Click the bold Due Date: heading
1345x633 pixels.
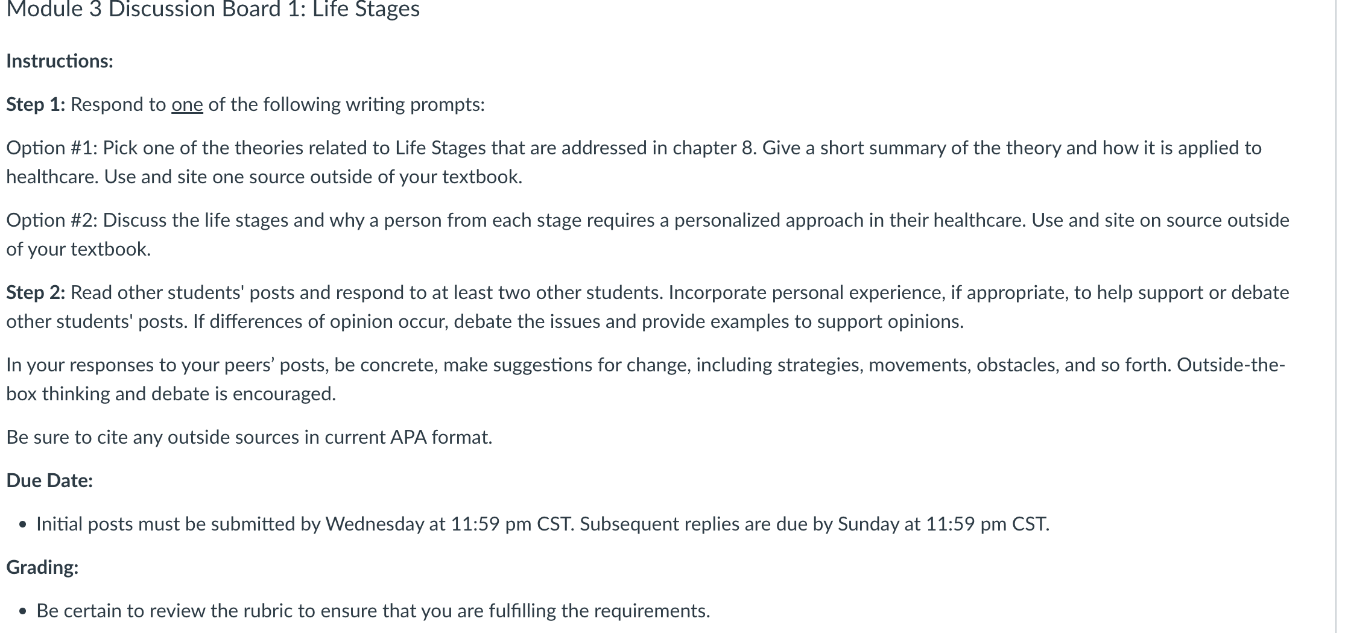tap(49, 481)
